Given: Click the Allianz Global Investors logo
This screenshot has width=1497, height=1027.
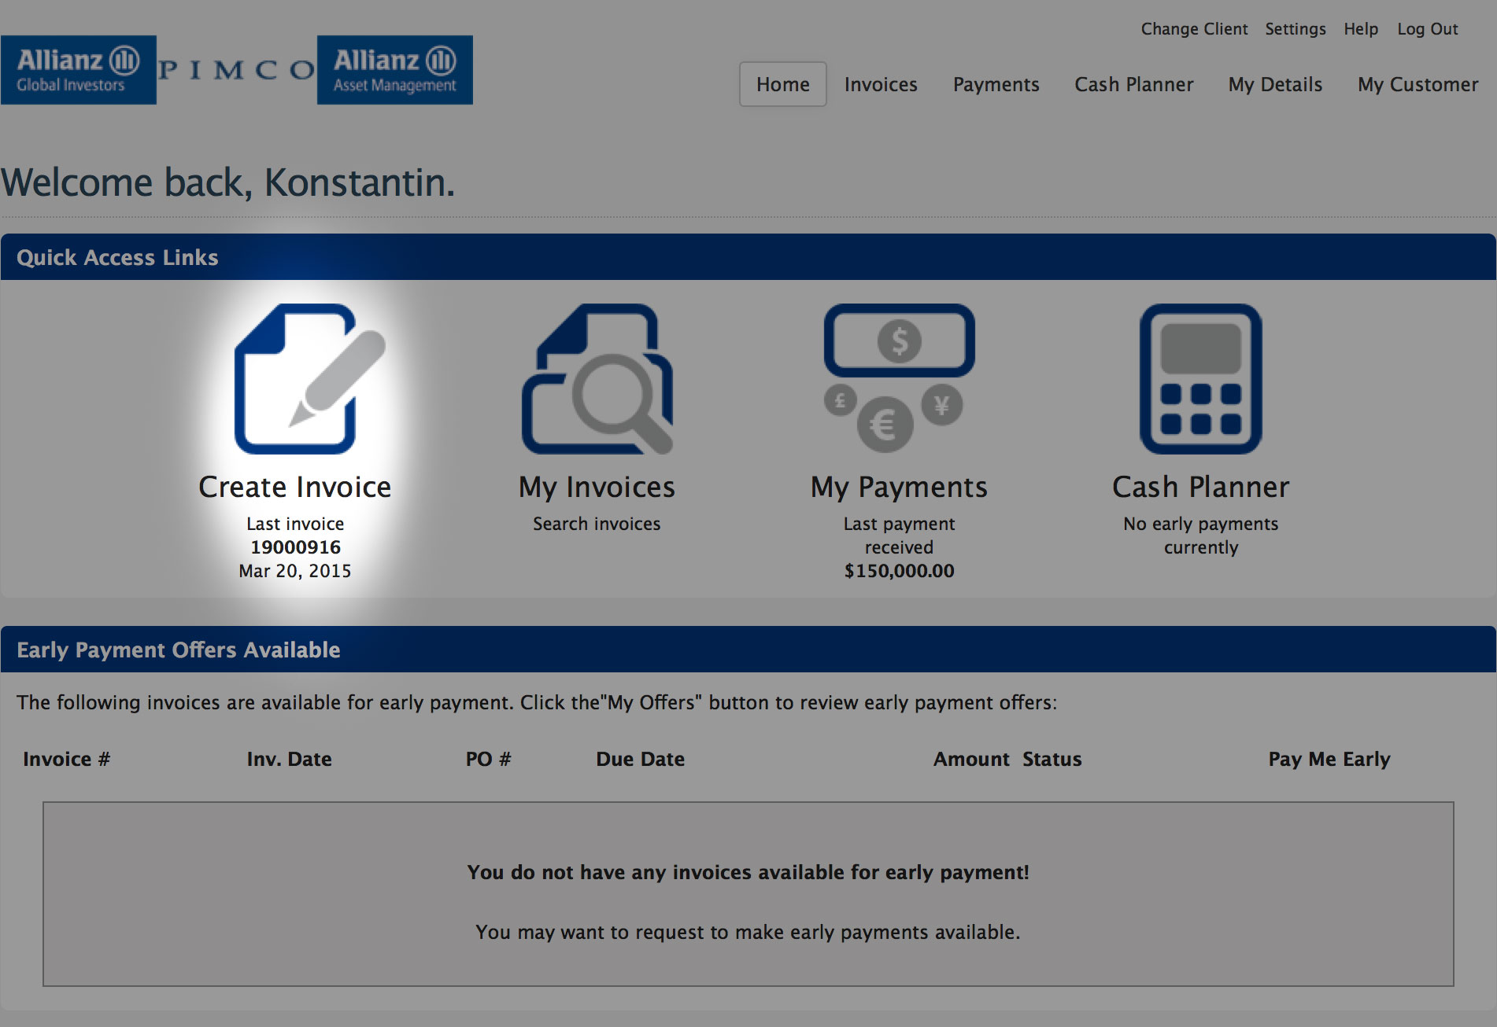Looking at the screenshot, I should pos(79,69).
